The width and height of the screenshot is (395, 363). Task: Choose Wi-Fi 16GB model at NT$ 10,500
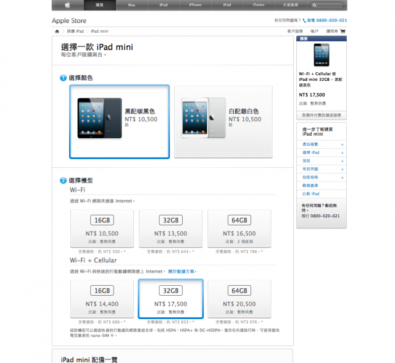[x=102, y=228]
